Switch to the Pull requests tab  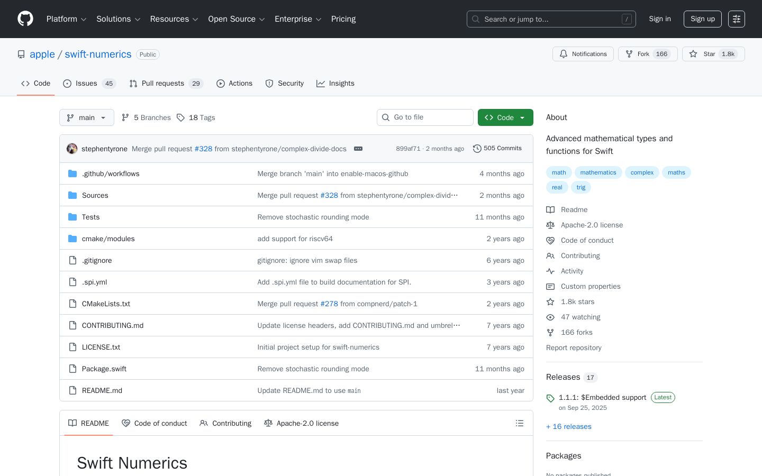tap(166, 84)
